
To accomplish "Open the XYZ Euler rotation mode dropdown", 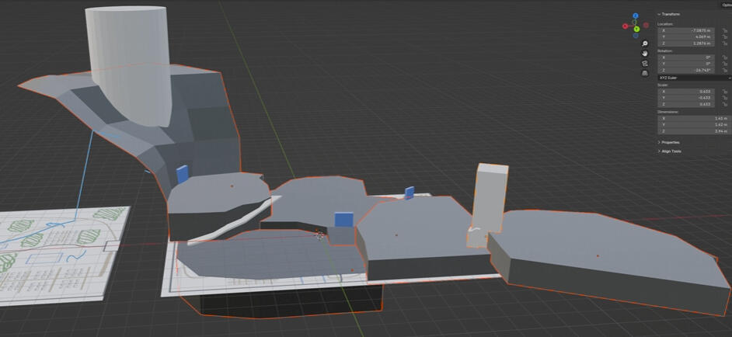I will pos(693,78).
